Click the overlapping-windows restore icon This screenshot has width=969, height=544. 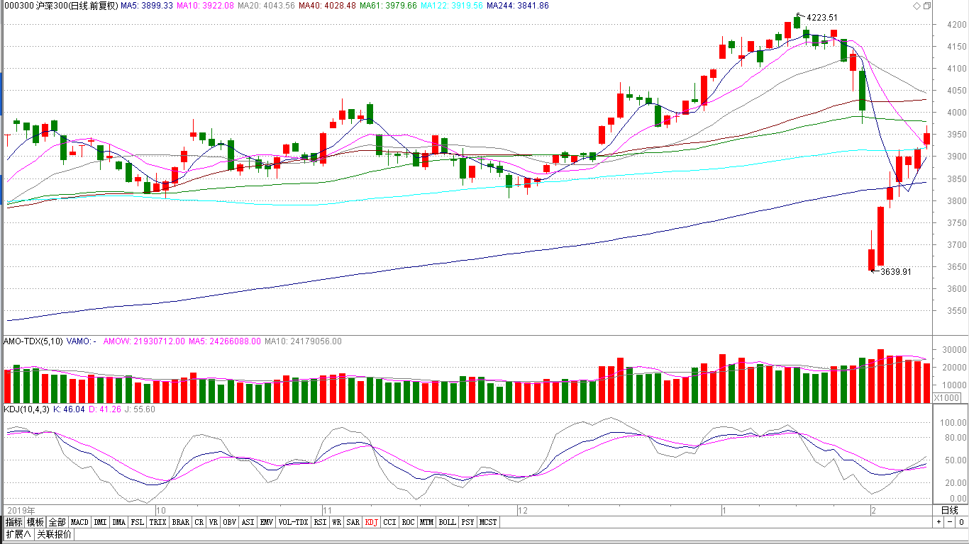click(x=927, y=6)
